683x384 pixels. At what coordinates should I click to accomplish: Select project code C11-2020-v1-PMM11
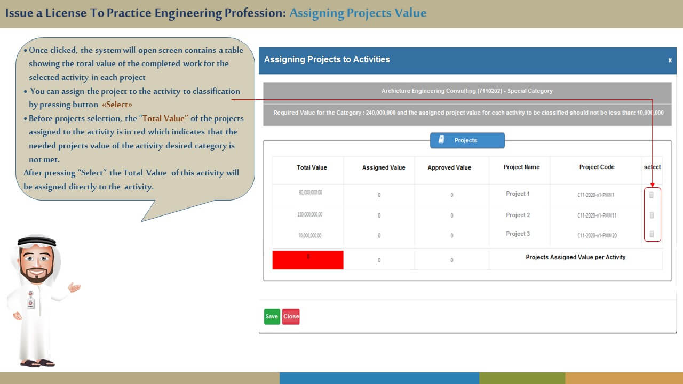pyautogui.click(x=597, y=215)
